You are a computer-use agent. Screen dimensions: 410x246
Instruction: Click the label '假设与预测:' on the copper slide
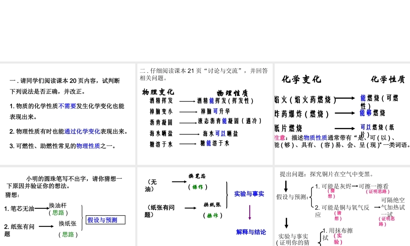click(293, 197)
